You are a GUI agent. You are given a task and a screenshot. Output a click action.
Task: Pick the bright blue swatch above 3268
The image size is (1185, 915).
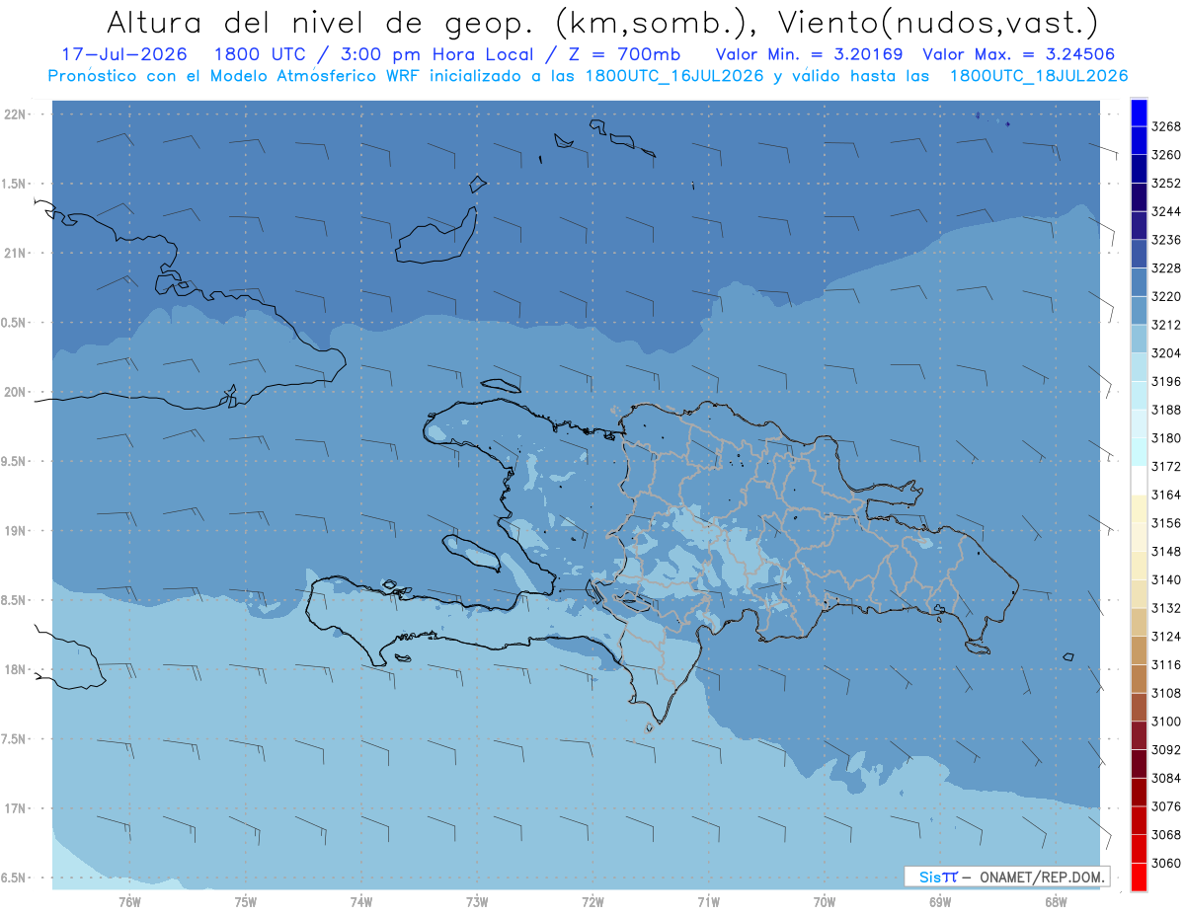coord(1139,112)
